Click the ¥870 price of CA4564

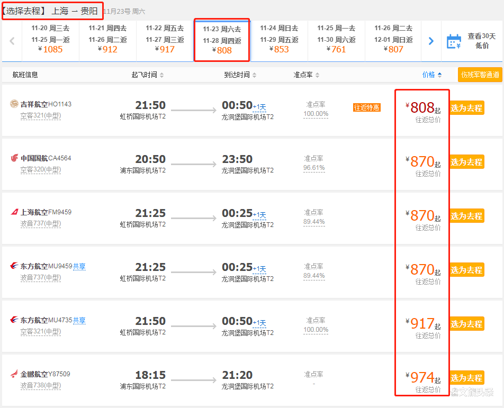click(423, 161)
